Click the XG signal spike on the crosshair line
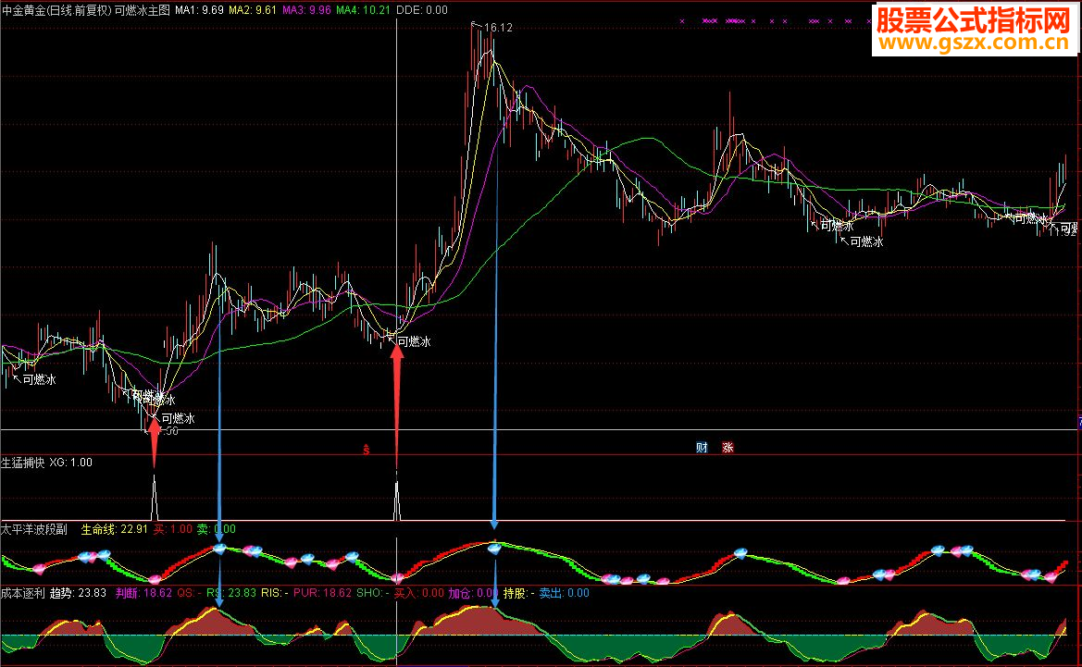Screen dimensions: 1082x667 [x=397, y=498]
